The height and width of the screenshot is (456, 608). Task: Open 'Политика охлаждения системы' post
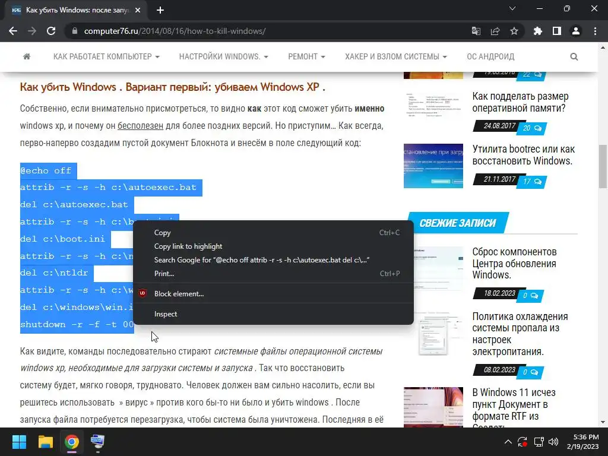pyautogui.click(x=520, y=334)
